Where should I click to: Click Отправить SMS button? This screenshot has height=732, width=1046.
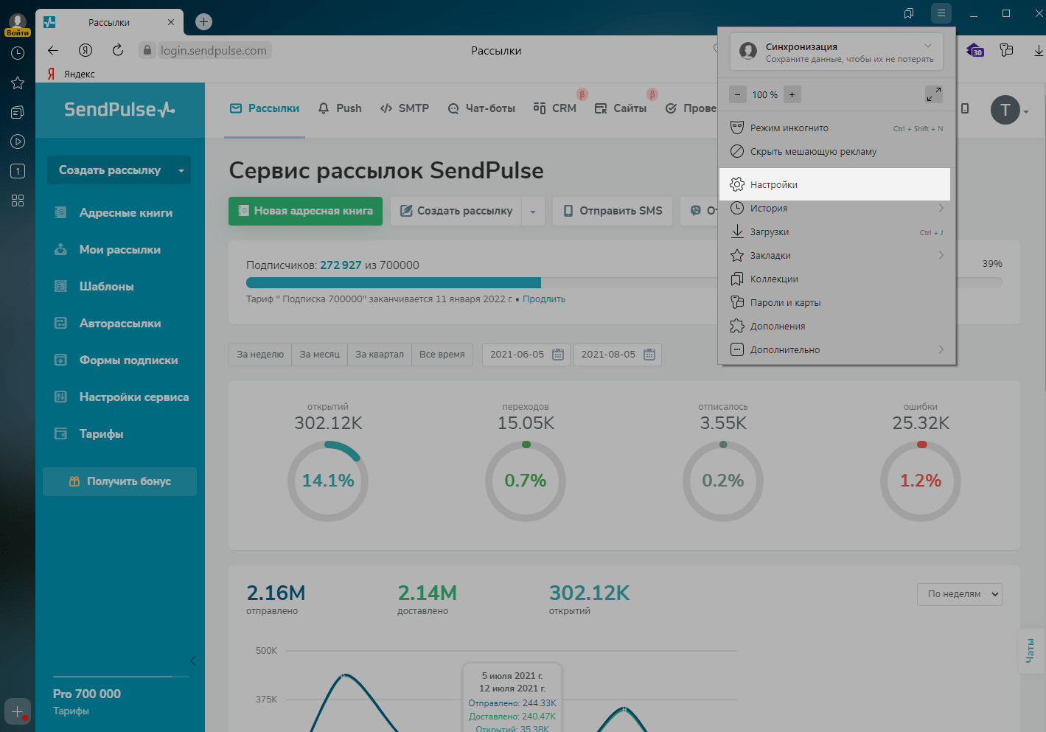613,211
